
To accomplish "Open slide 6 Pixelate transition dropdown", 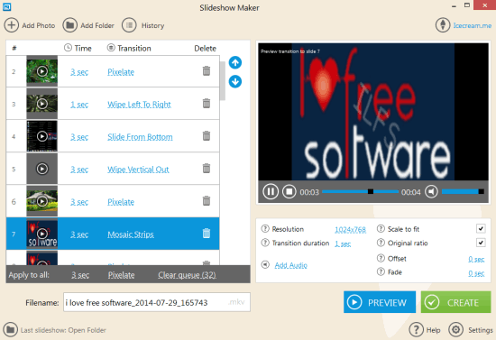I will point(121,202).
